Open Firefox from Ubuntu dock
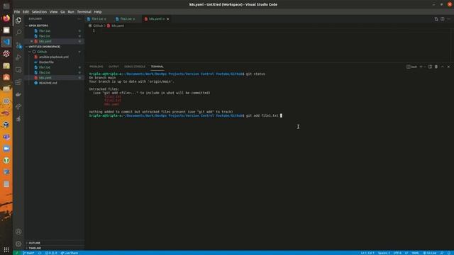Image resolution: width=454 pixels, height=255 pixels. click(6, 18)
